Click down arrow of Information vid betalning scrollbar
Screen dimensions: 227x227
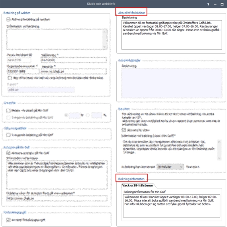point(104,47)
